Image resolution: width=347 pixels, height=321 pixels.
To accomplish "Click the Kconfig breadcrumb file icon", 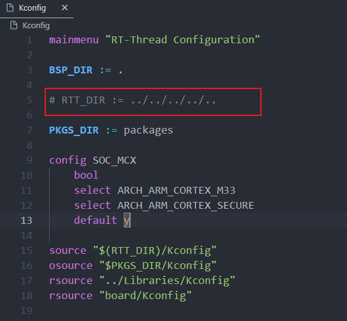I will [x=14, y=25].
